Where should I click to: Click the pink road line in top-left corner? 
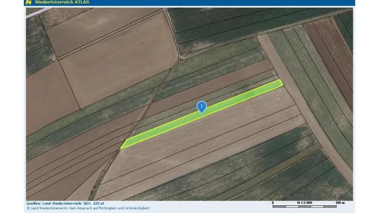(x=32, y=13)
